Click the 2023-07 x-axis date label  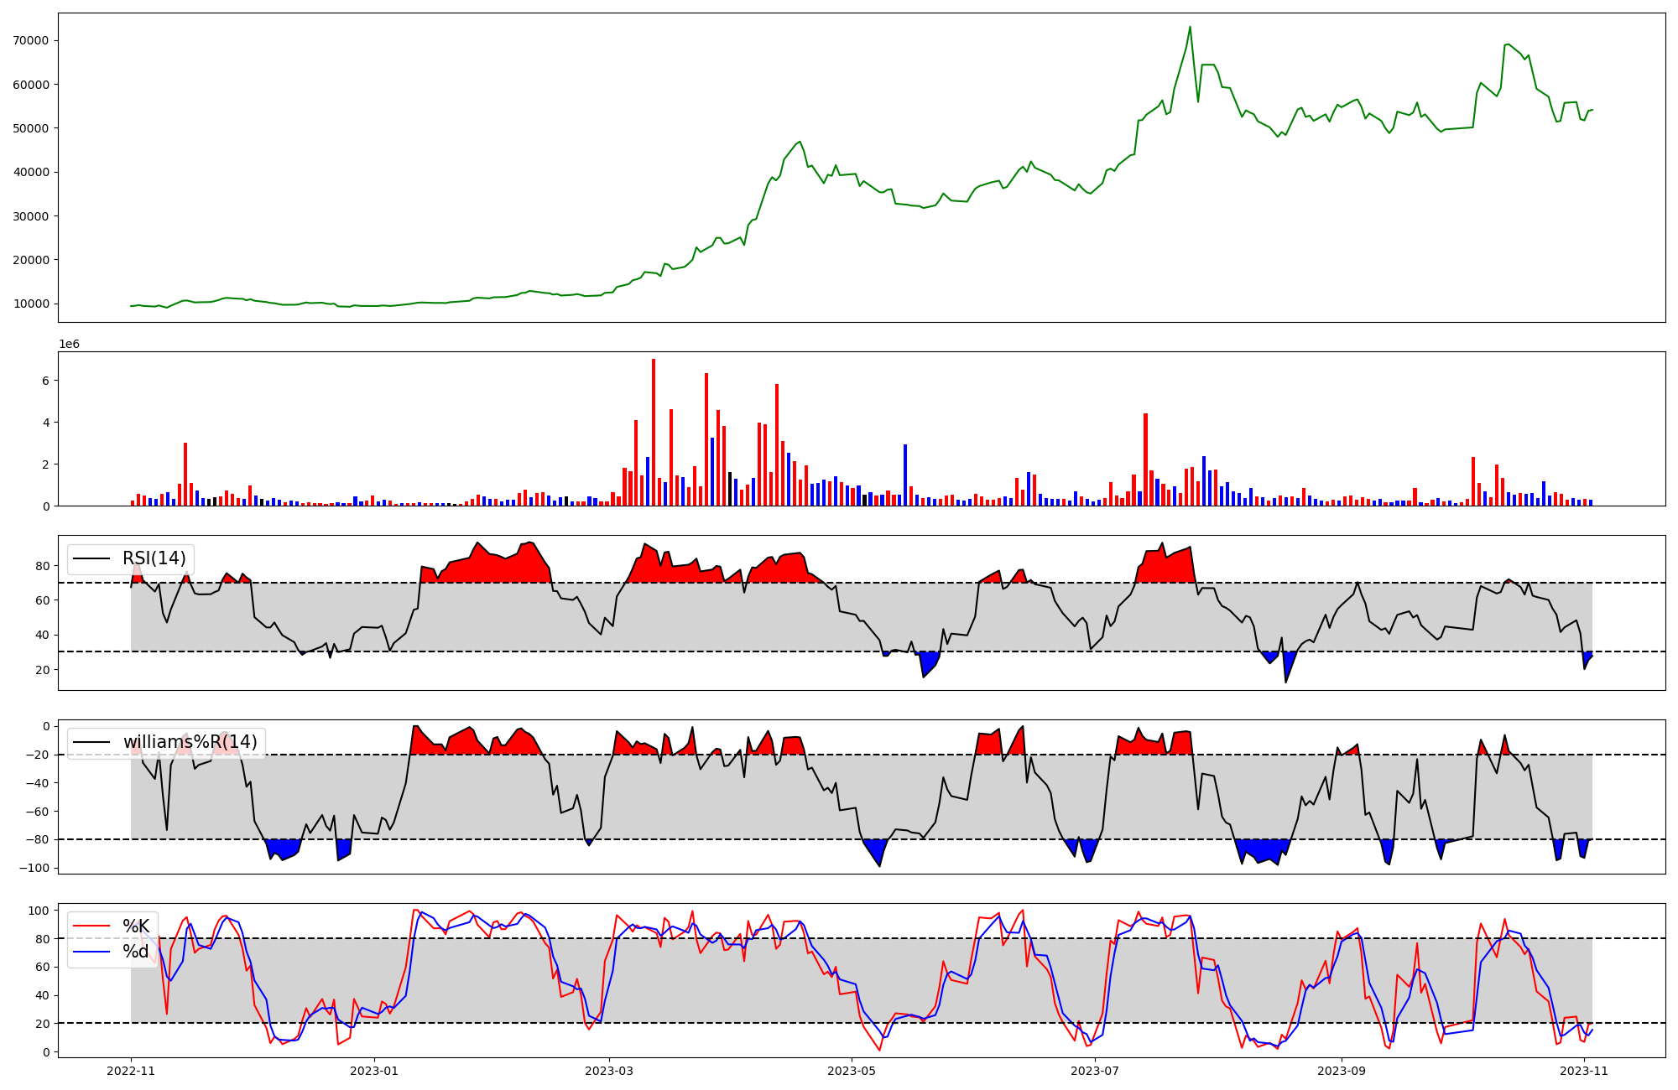(1095, 1071)
